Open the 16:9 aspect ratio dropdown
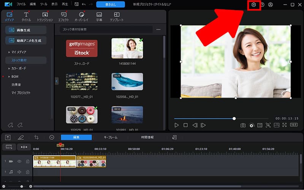Screen dimensions: 304x190 pyautogui.click(x=294, y=125)
